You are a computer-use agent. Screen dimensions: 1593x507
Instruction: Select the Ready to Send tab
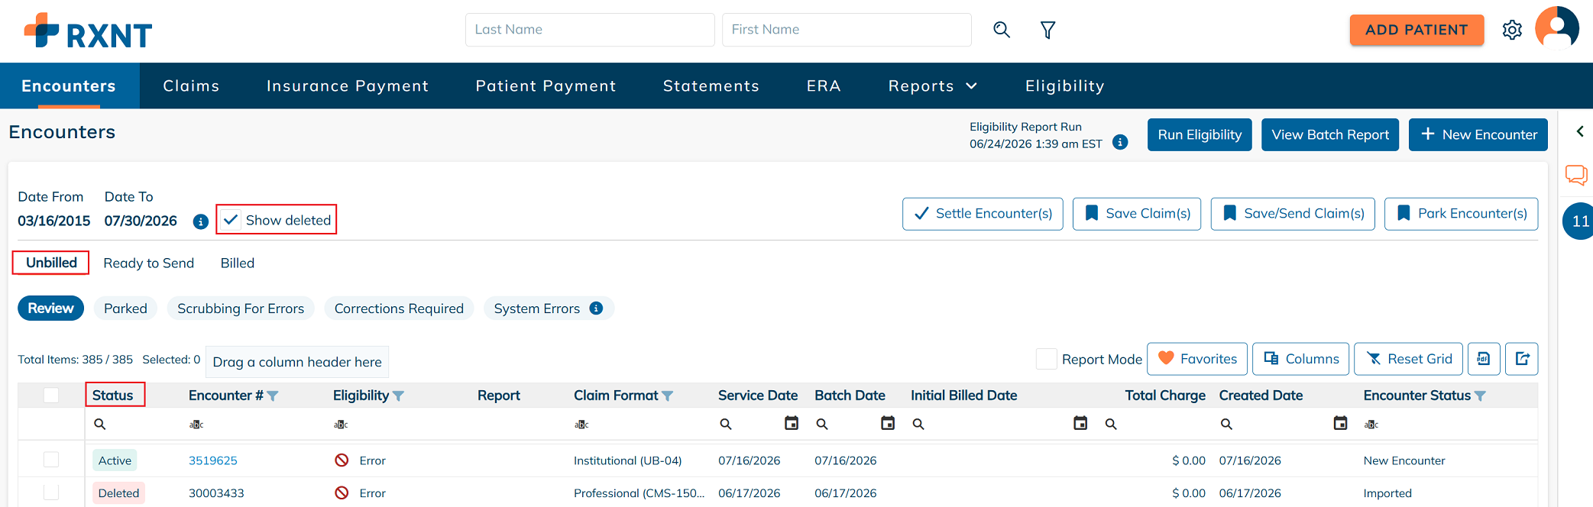[x=149, y=263]
